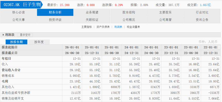
Task: Go to 行业对比 tab
Action: [202, 12]
